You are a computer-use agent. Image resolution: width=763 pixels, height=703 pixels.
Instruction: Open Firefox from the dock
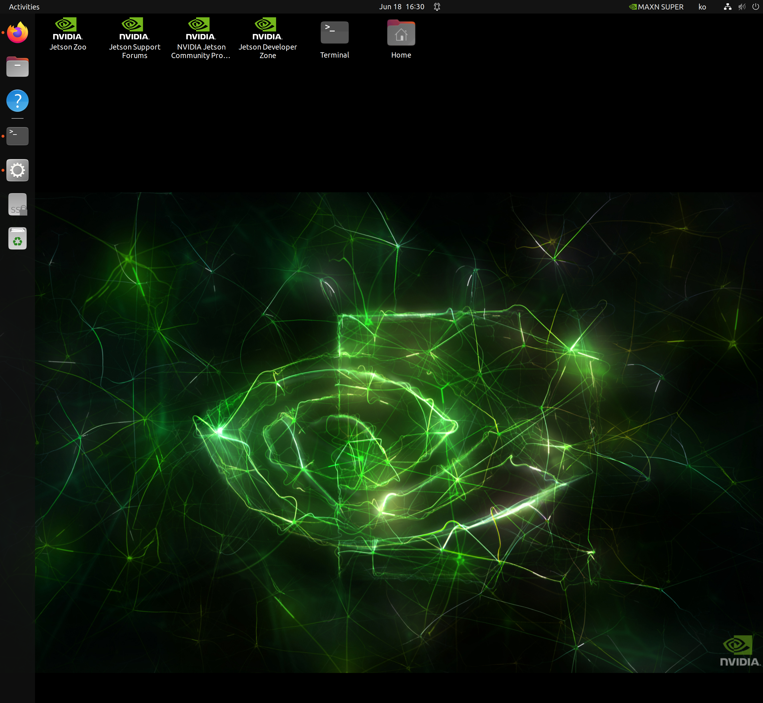click(18, 33)
